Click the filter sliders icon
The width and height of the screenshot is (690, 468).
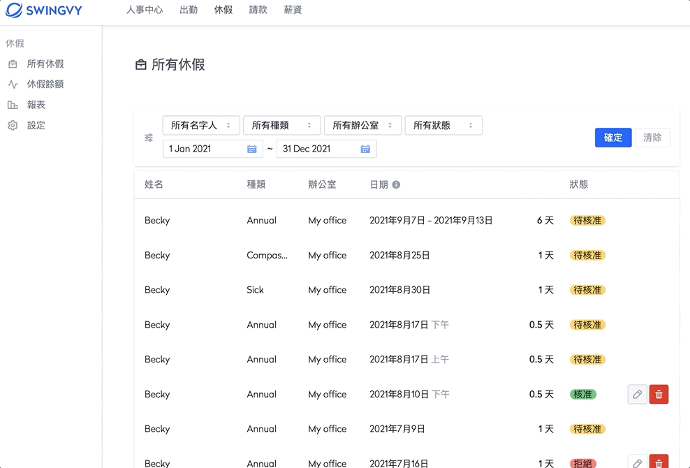tap(149, 138)
